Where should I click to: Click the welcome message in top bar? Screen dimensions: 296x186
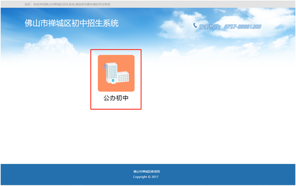point(68,4)
